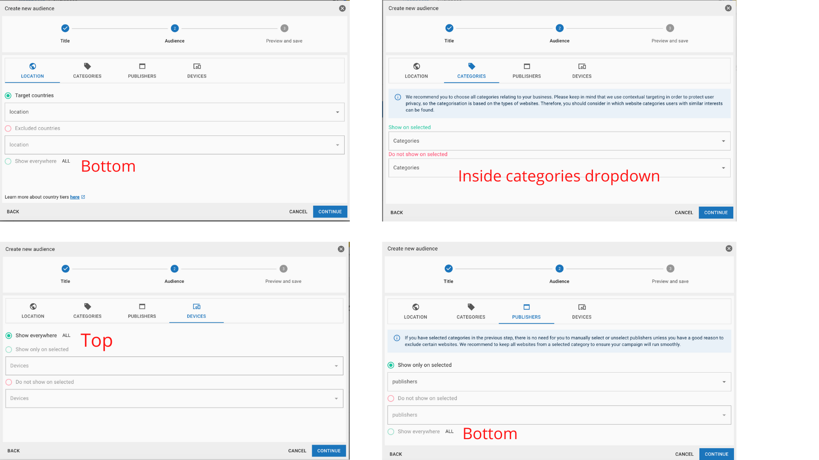This screenshot has width=819, height=460.
Task: Click info icon beside publishers advice message
Action: pos(397,338)
